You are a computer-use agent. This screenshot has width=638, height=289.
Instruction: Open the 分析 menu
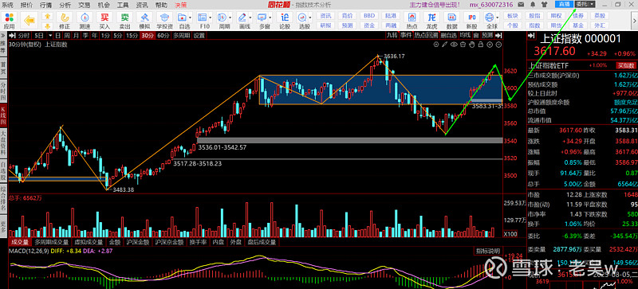point(65,5)
